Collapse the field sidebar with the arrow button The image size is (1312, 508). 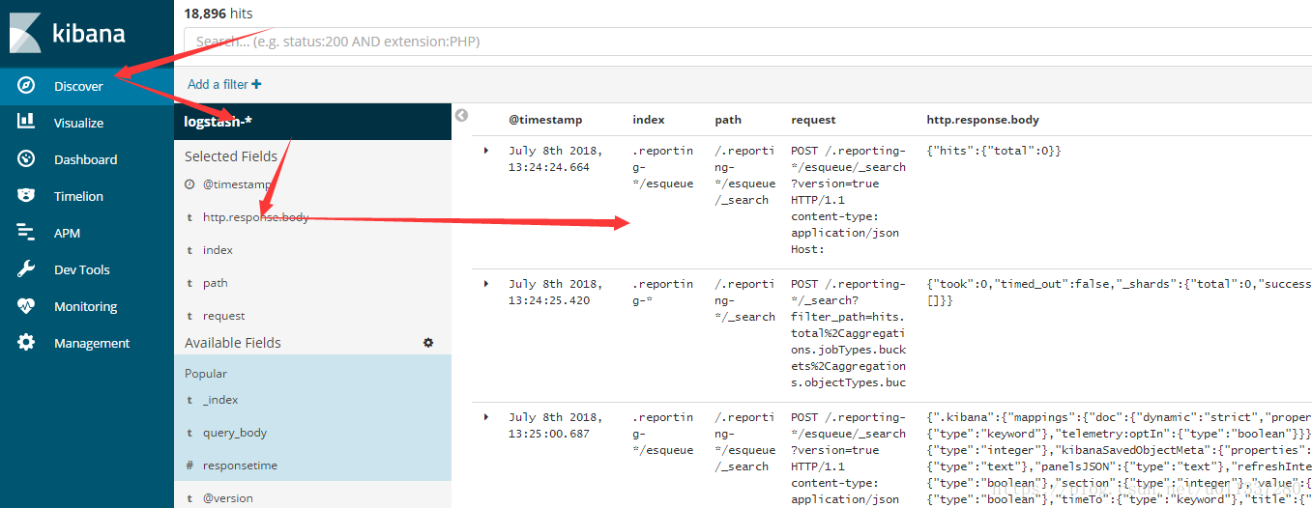coord(461,115)
